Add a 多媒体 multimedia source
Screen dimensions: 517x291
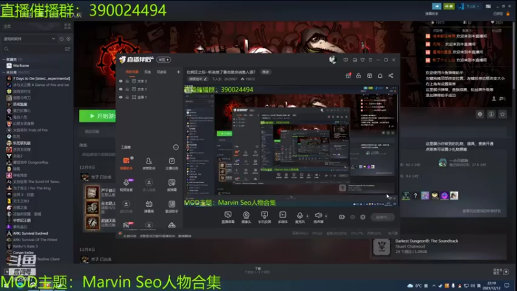coord(282,215)
